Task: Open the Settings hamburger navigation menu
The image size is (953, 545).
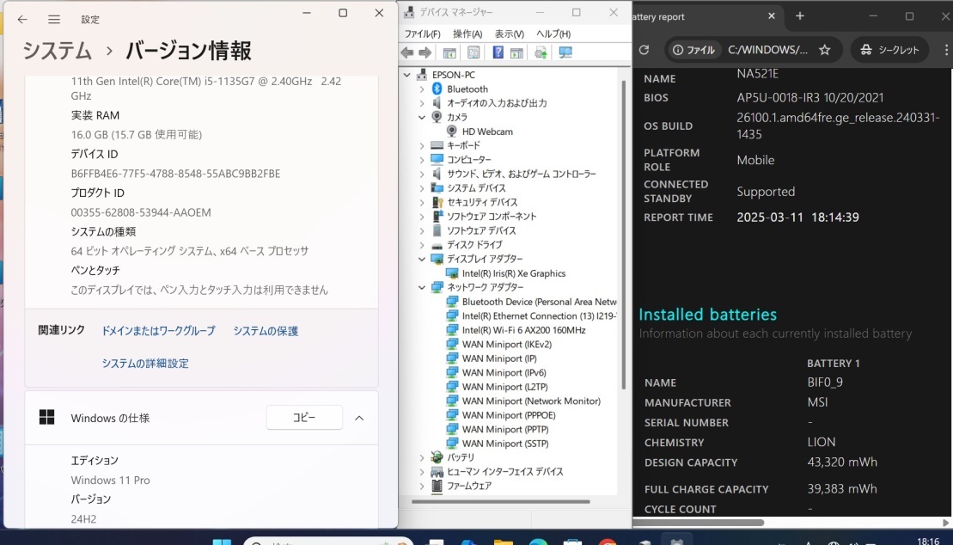Action: (53, 18)
